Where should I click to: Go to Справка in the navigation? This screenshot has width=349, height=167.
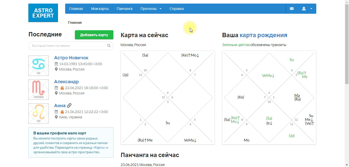177,9
